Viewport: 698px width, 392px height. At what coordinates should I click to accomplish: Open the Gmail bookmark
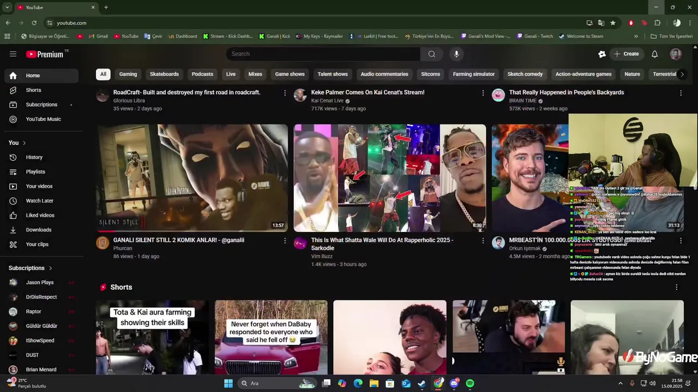click(x=98, y=36)
